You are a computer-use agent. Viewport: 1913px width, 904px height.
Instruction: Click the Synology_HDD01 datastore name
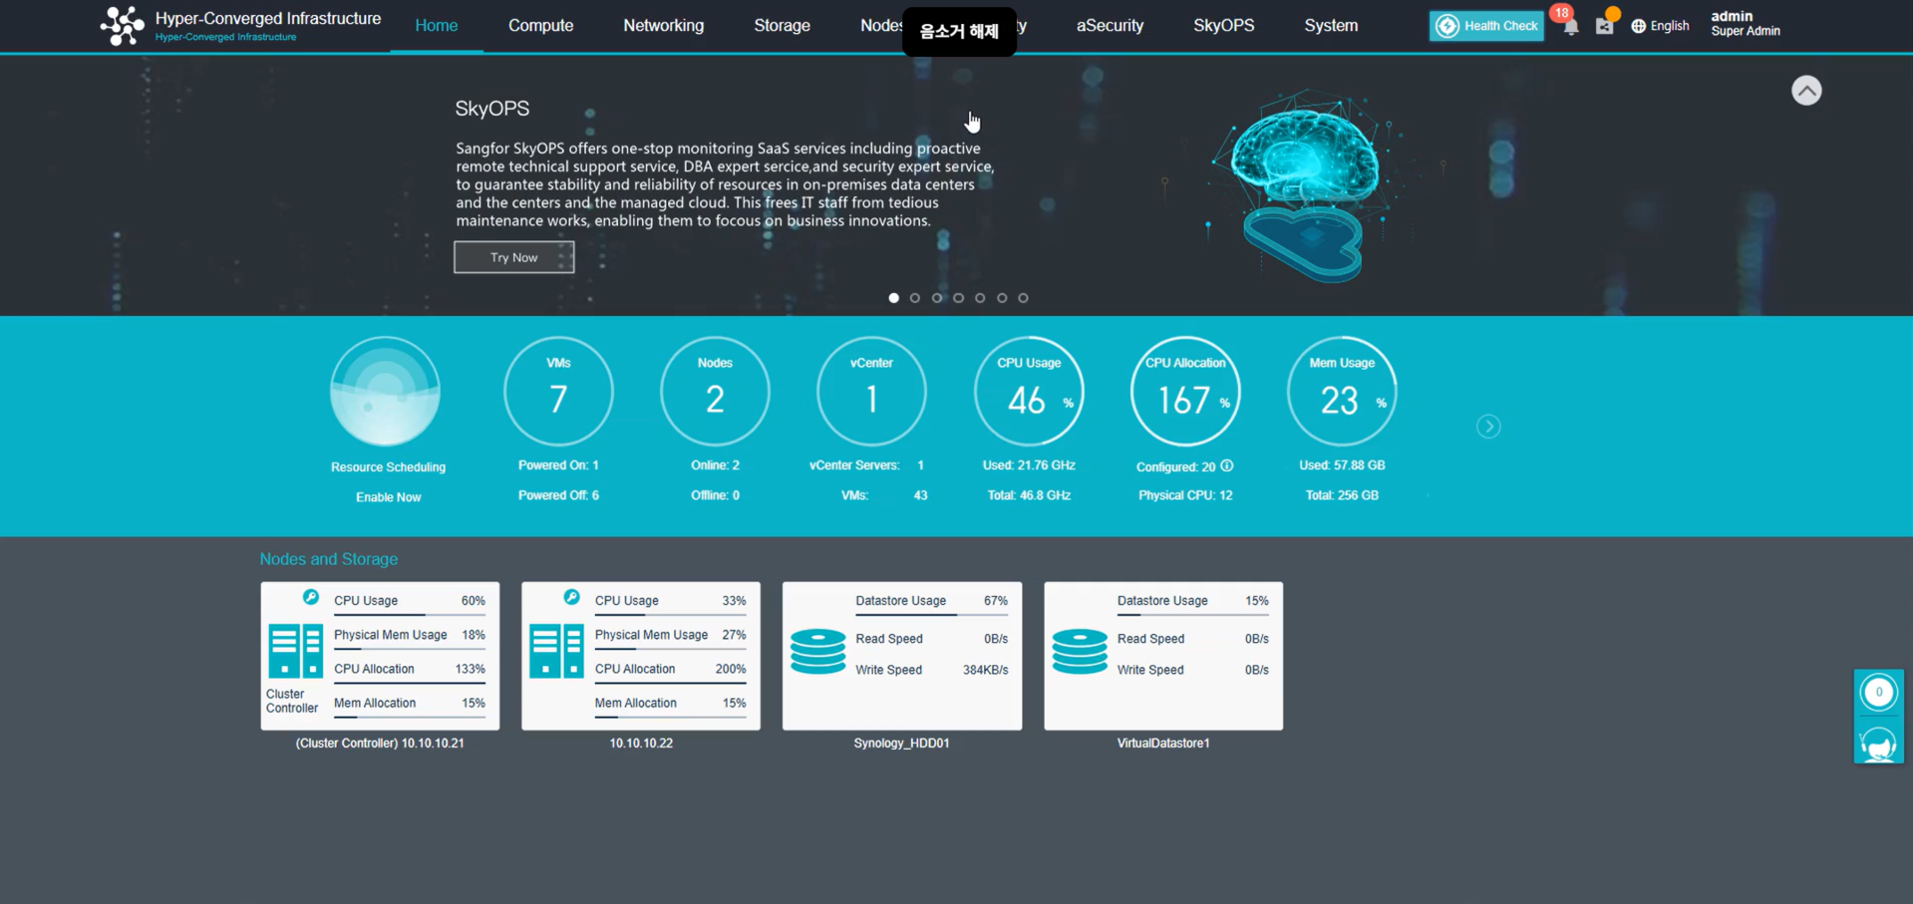(902, 744)
